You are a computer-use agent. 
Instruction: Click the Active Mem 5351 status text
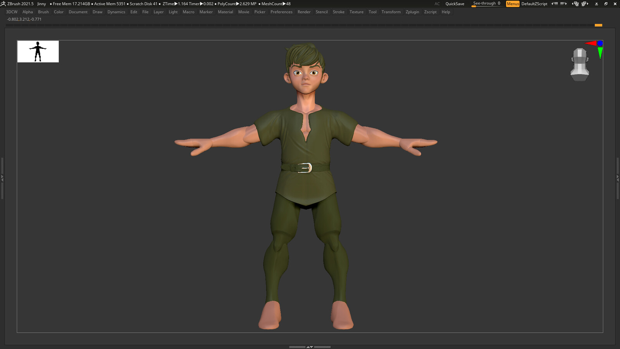click(x=110, y=4)
